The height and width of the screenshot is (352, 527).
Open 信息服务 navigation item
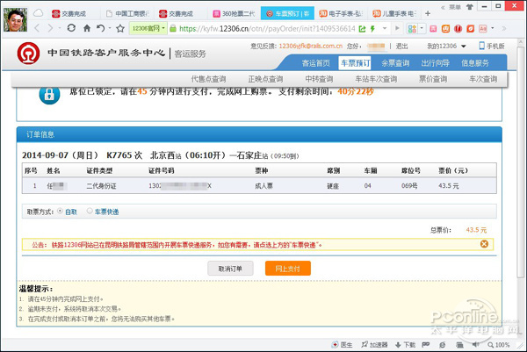[x=475, y=63]
